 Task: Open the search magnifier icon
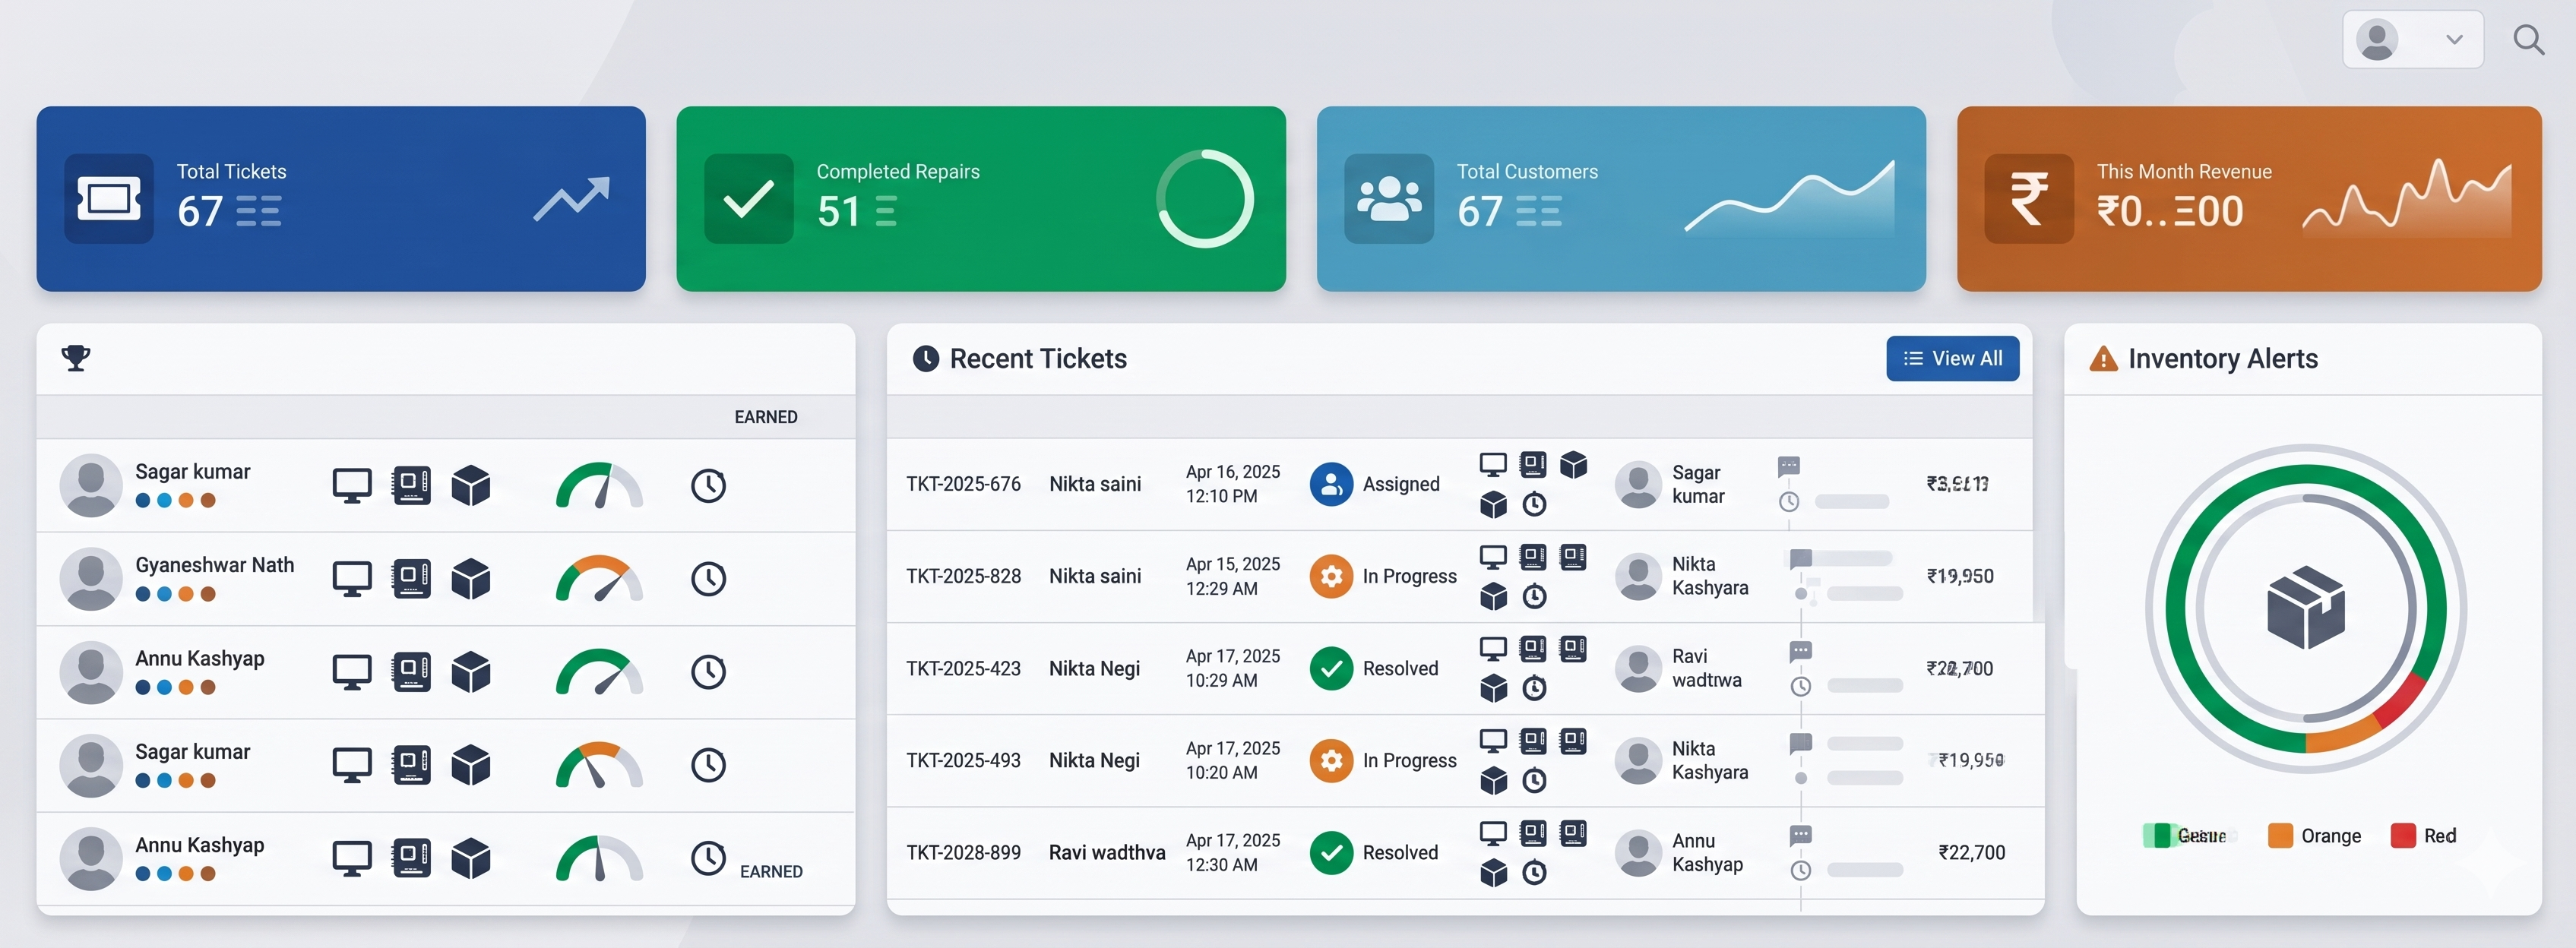click(x=2529, y=40)
